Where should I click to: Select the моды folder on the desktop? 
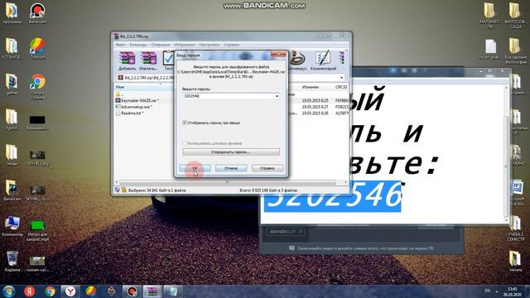click(x=12, y=155)
